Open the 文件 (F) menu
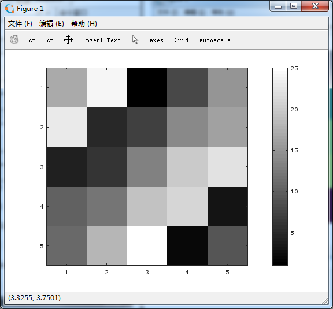333x309 pixels. pos(20,24)
